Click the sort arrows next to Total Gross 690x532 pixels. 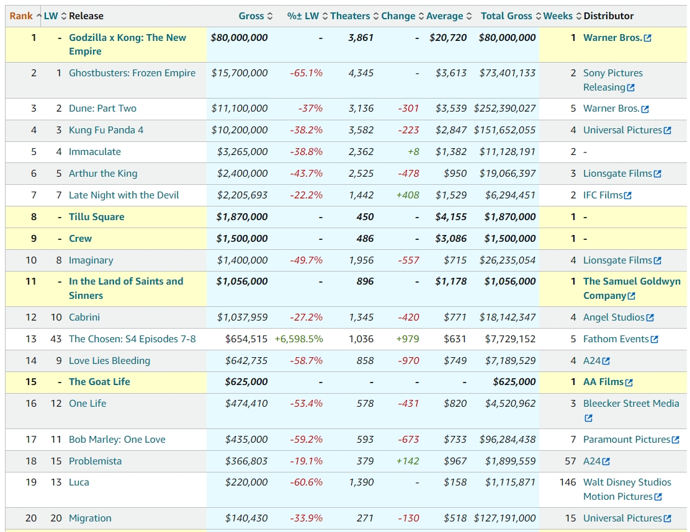(x=538, y=16)
